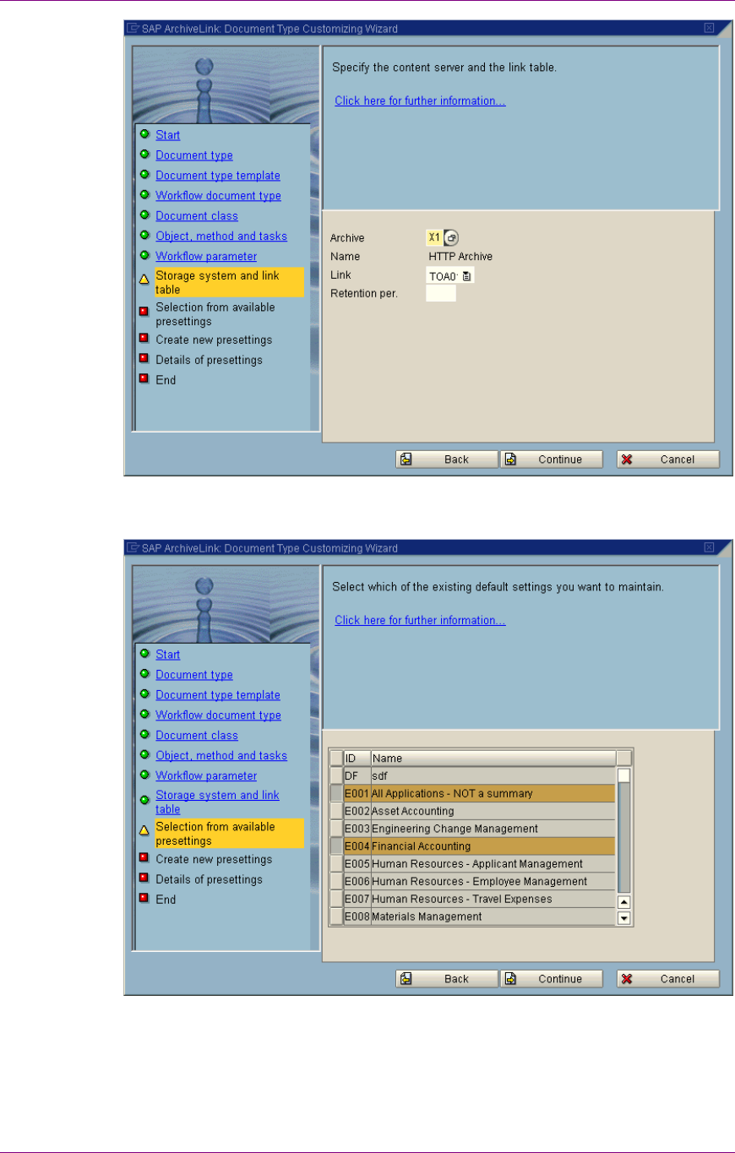Click Back button arrow icon in storage system window
Screen dimensions: 735x1153
[406, 460]
